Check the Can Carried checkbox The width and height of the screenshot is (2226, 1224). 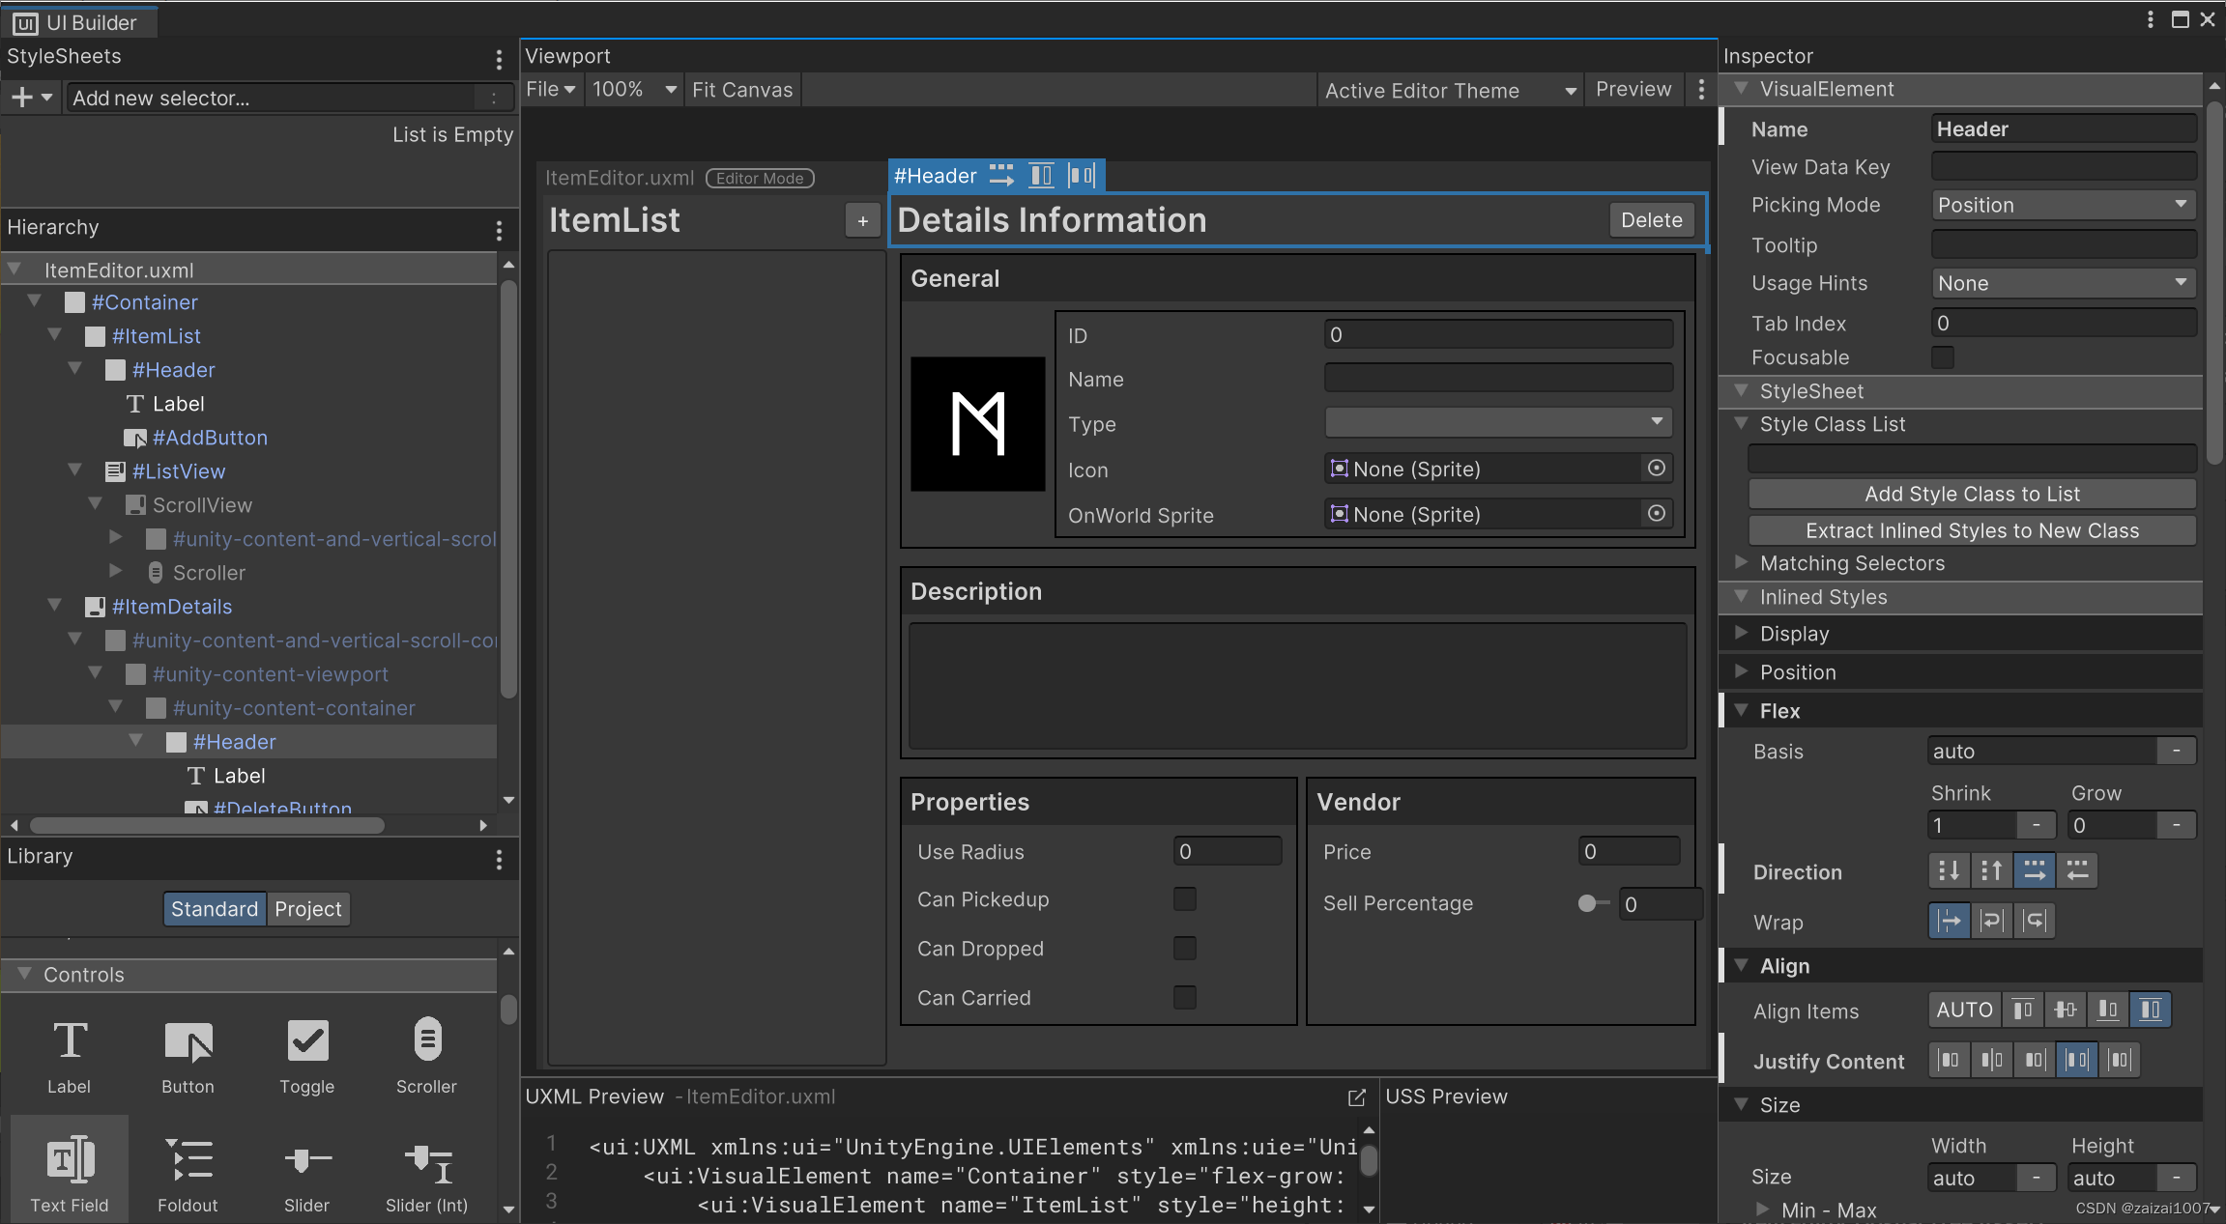[x=1184, y=997]
